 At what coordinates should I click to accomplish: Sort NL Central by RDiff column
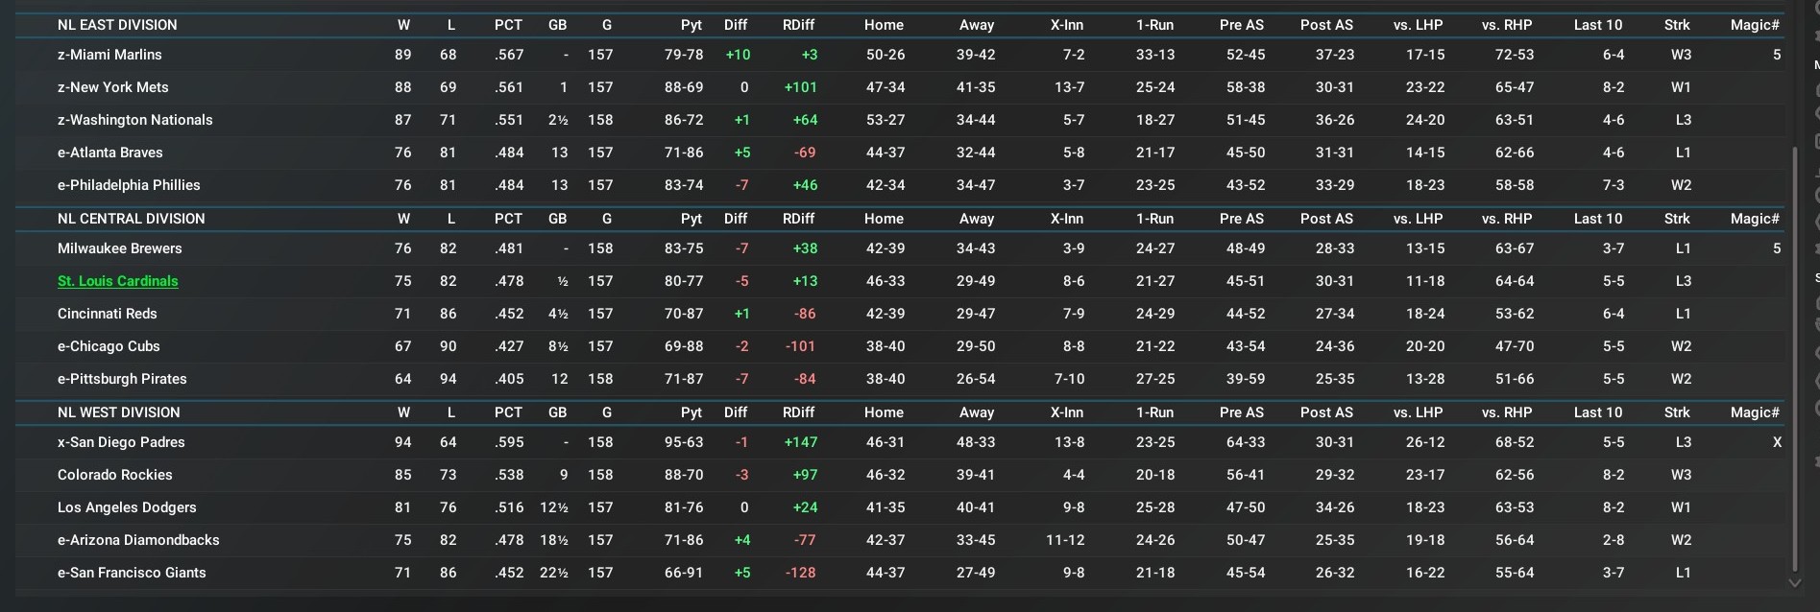pyautogui.click(x=798, y=219)
